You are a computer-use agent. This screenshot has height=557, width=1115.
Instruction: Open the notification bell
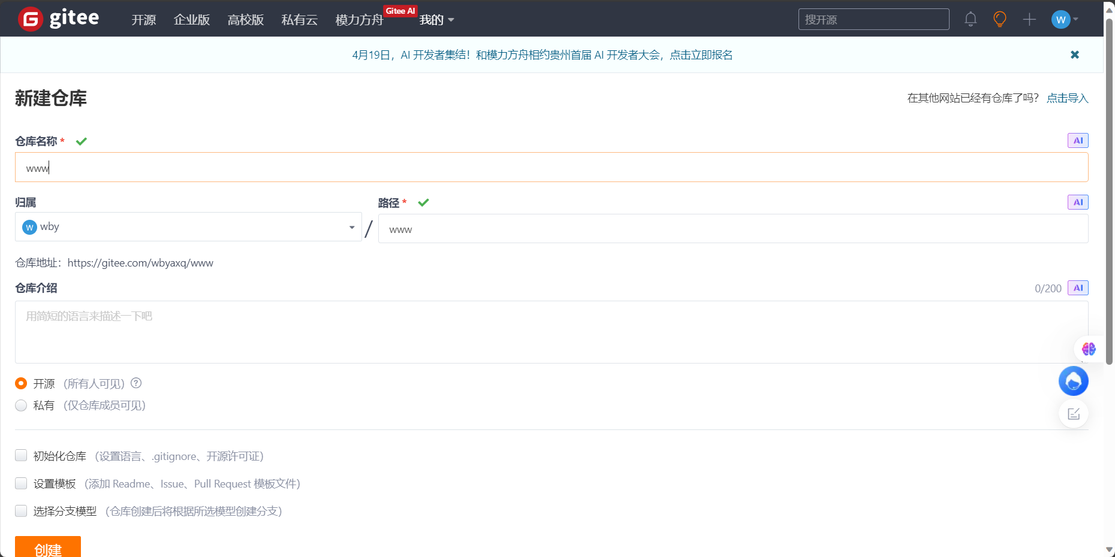click(x=971, y=19)
